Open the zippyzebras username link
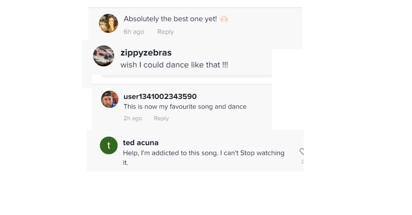Image resolution: width=412 pixels, height=215 pixels. [x=146, y=53]
